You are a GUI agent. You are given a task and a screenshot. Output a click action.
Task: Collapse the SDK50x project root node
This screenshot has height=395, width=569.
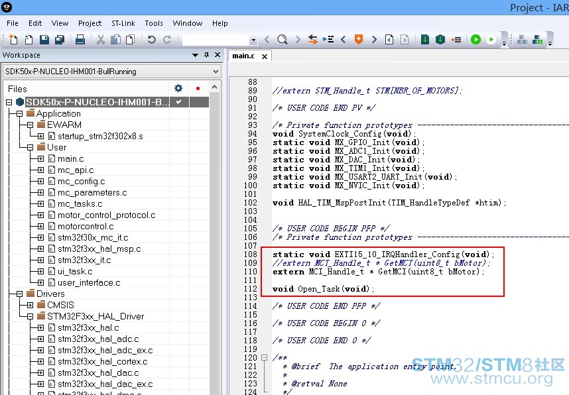click(x=9, y=103)
